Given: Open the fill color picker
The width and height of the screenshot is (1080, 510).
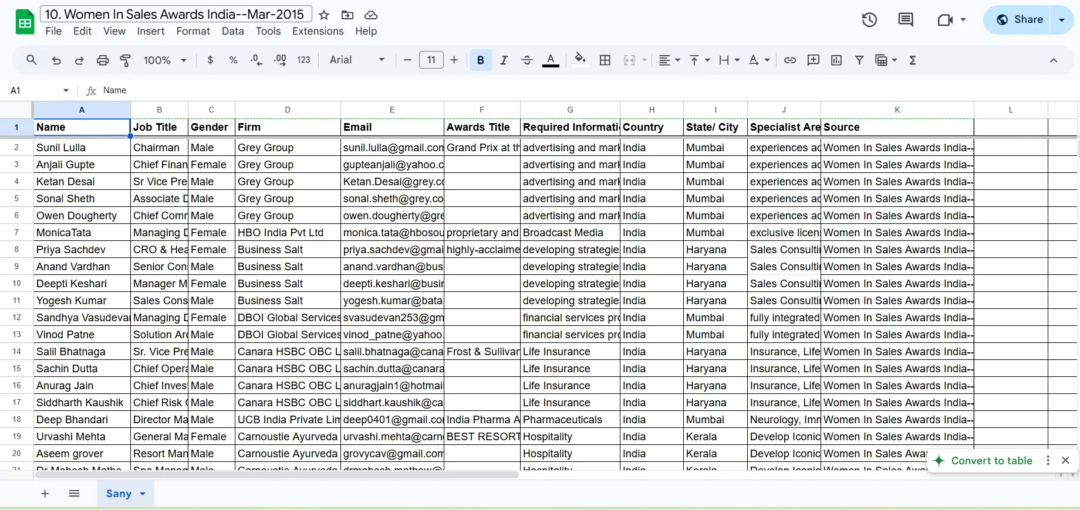Looking at the screenshot, I should pyautogui.click(x=580, y=60).
